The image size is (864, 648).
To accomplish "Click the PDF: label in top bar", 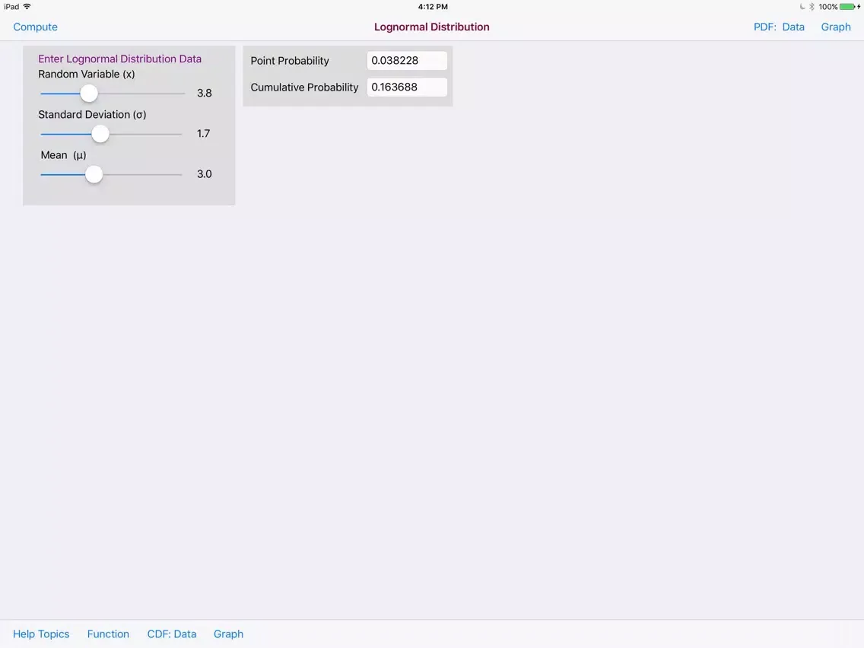I will point(765,27).
